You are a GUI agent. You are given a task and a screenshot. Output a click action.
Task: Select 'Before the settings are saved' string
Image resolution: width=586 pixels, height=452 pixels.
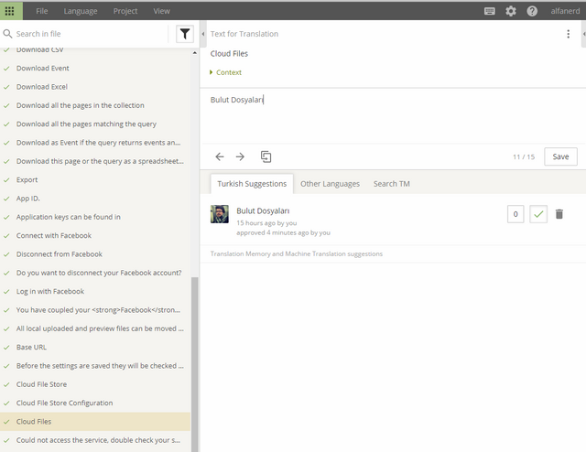pos(95,366)
